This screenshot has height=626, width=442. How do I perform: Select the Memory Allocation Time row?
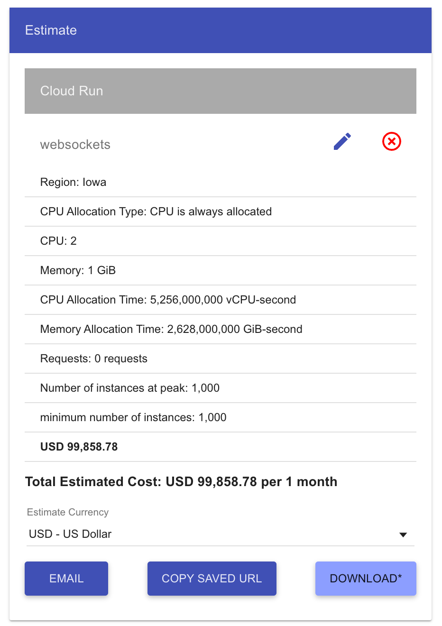(x=171, y=329)
